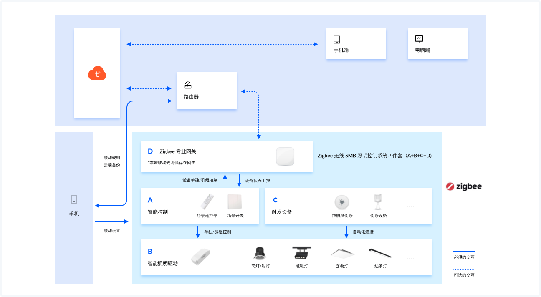Image resolution: width=541 pixels, height=297 pixels.
Task: Click the 智能控制 section label
Action: click(x=158, y=212)
